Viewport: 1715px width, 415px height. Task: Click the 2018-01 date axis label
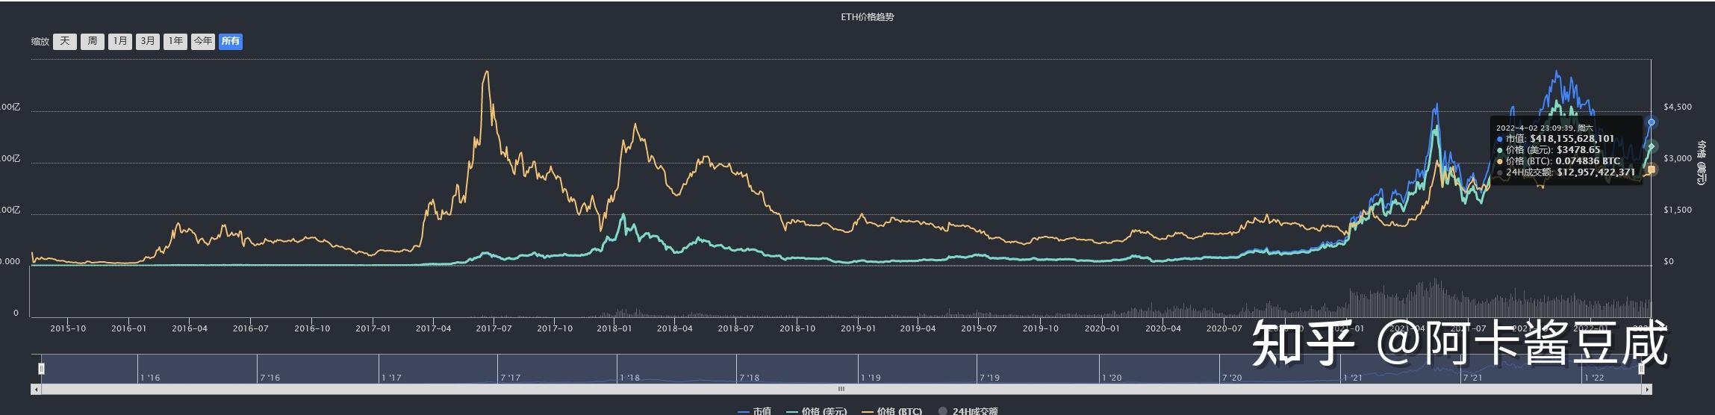click(x=615, y=328)
